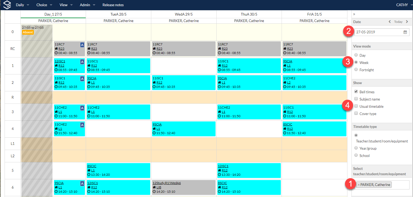The width and height of the screenshot is (413, 197).
Task: Click A badge on Monday 11CHE2 at 11:00
Action: coord(82,108)
